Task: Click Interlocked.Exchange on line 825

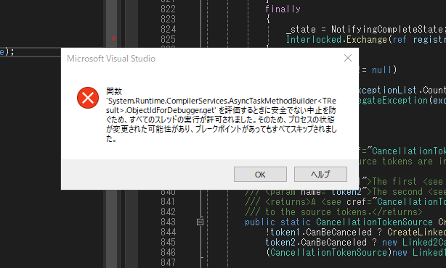Action: (336, 39)
